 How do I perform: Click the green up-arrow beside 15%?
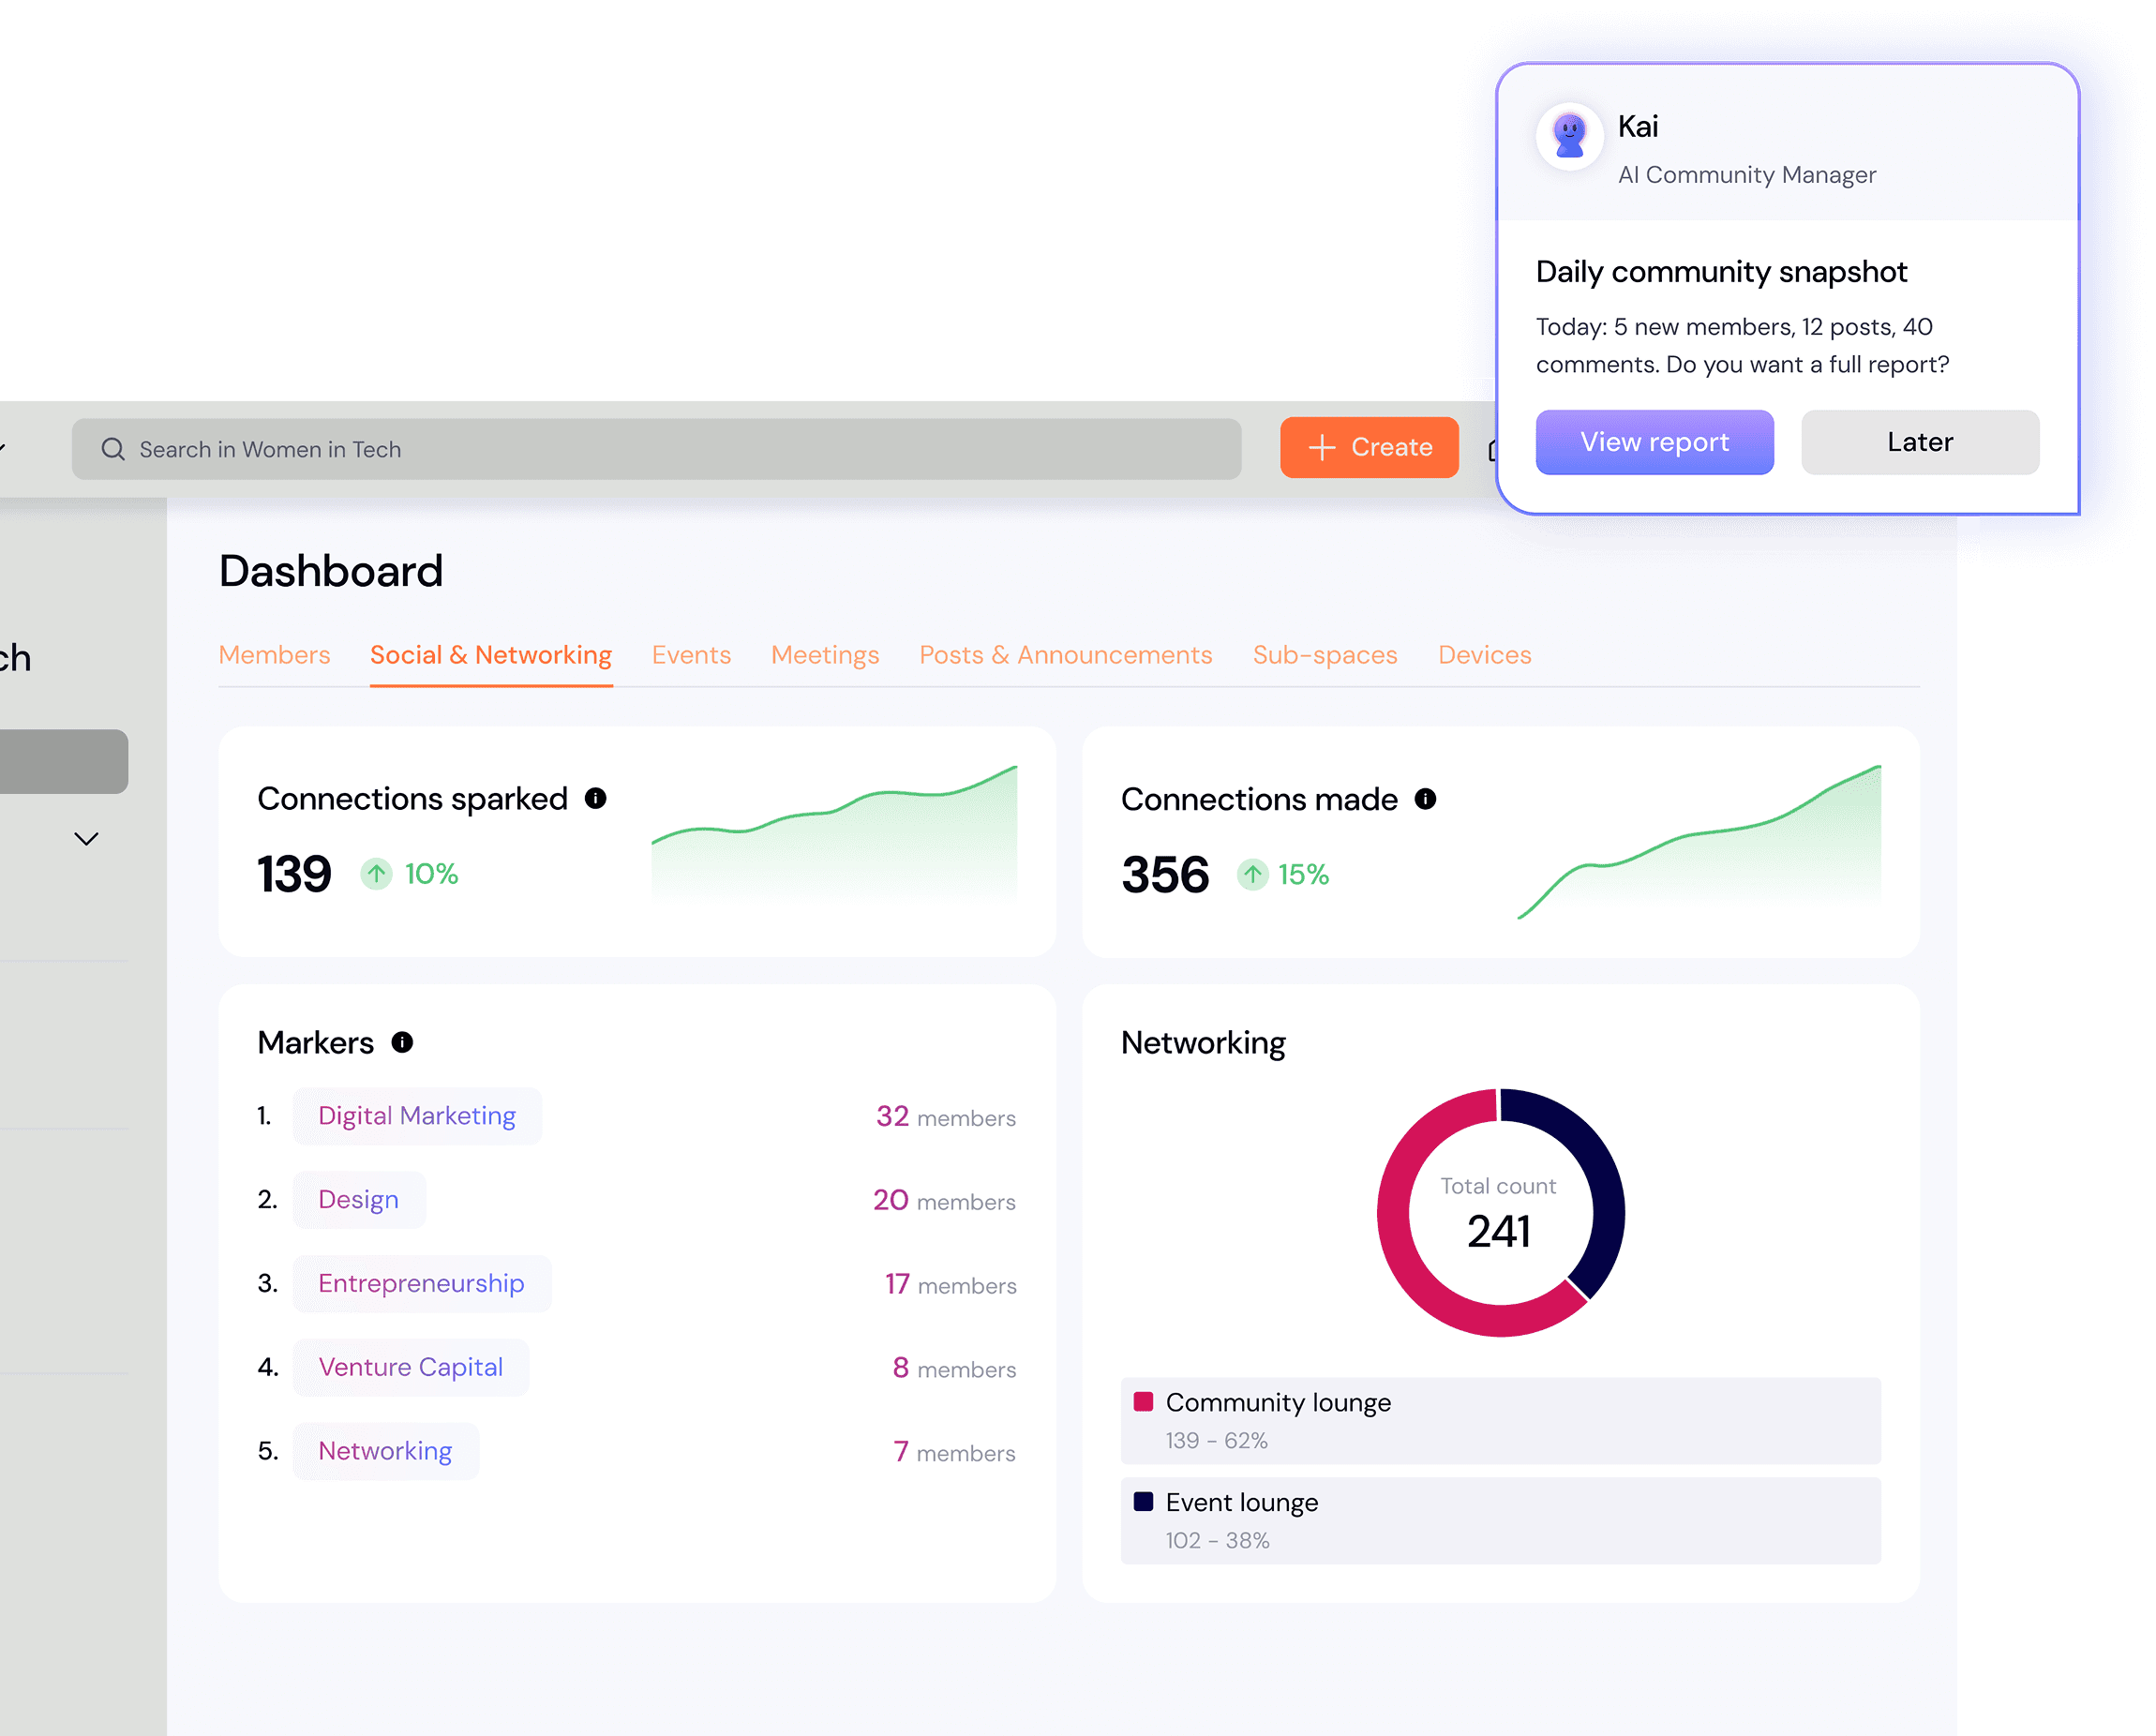pyautogui.click(x=1252, y=874)
